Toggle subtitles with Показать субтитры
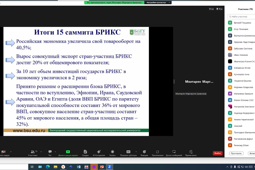The image size is (255, 170). pos(128,152)
